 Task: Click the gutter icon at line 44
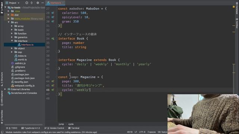coord(53,81)
